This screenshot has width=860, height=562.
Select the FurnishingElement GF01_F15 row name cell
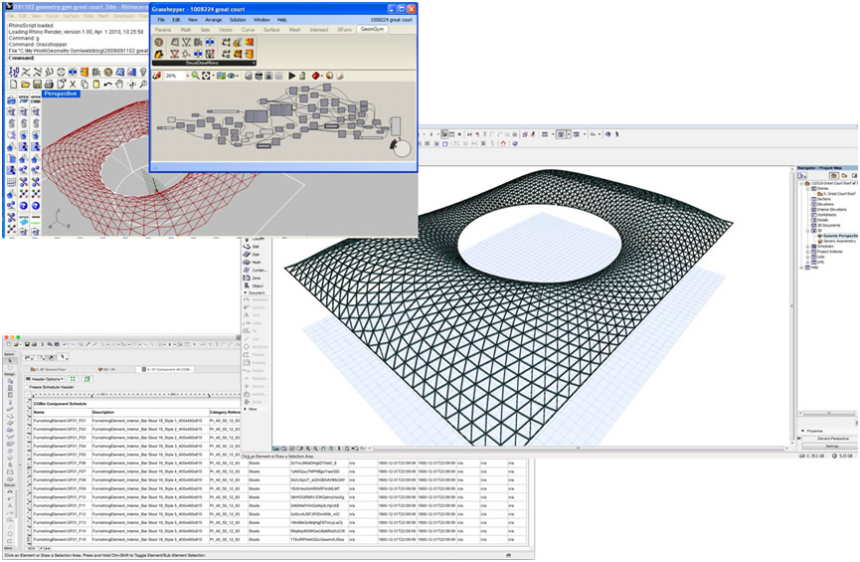[x=62, y=540]
